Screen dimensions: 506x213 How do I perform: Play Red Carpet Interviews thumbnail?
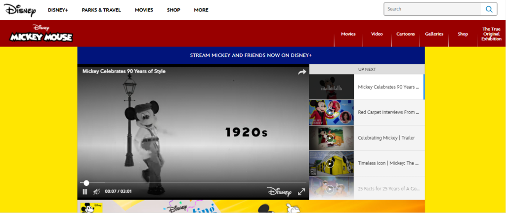332,112
